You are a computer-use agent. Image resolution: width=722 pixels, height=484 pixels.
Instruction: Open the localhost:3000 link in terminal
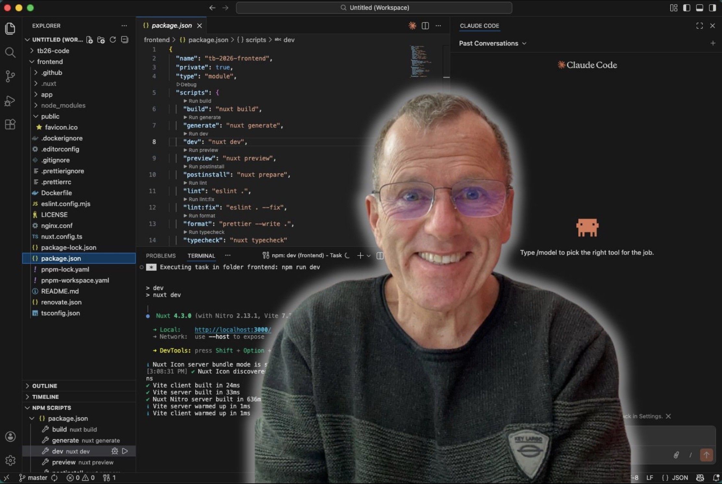tap(232, 329)
